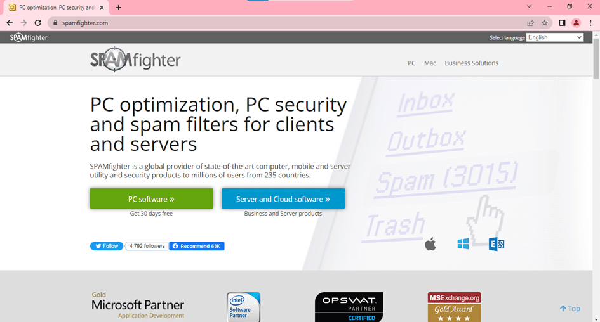Viewport: 600px width, 322px height.
Task: Click the Windows platform icon
Action: pos(463,243)
